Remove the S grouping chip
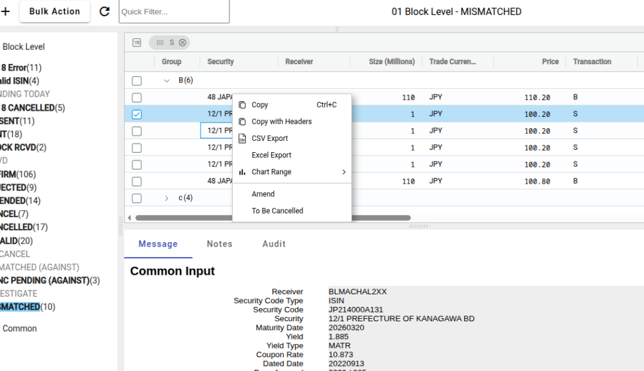 pyautogui.click(x=182, y=42)
